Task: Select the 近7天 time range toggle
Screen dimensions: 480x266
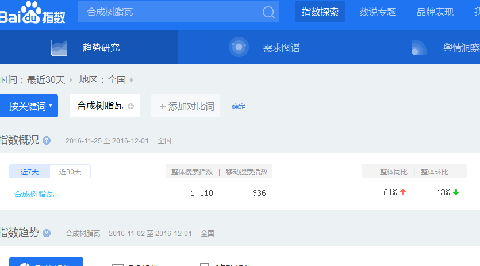Action: [30, 172]
